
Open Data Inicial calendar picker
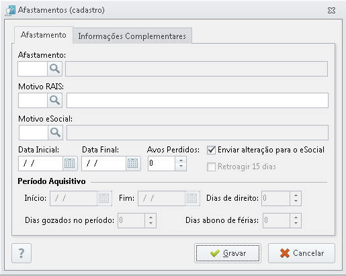pyautogui.click(x=70, y=163)
